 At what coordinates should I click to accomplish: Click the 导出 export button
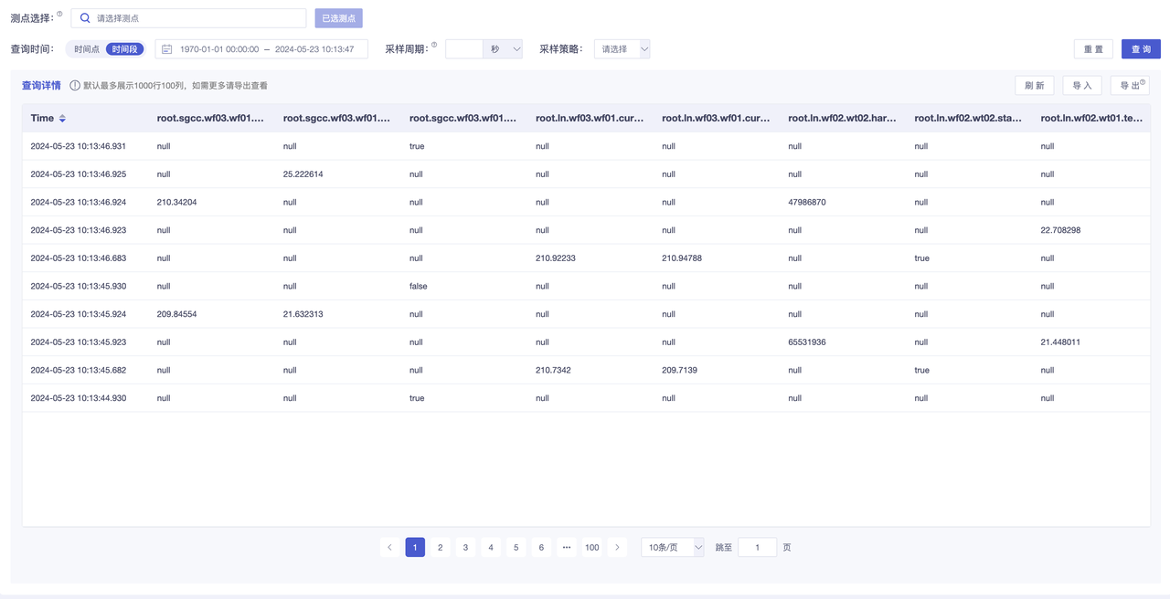(1130, 86)
